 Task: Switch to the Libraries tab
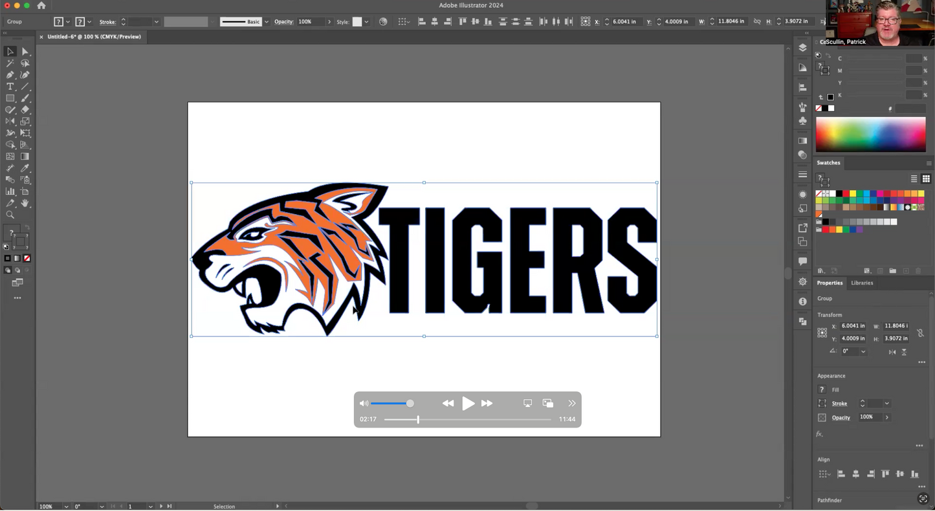(x=861, y=283)
